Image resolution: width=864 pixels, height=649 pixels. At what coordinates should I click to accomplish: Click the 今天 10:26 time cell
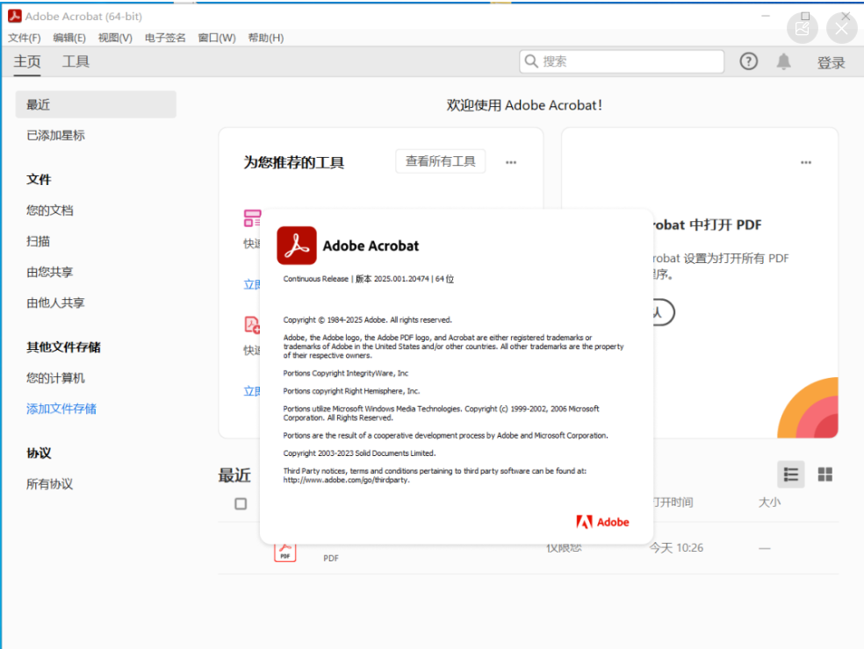[676, 548]
